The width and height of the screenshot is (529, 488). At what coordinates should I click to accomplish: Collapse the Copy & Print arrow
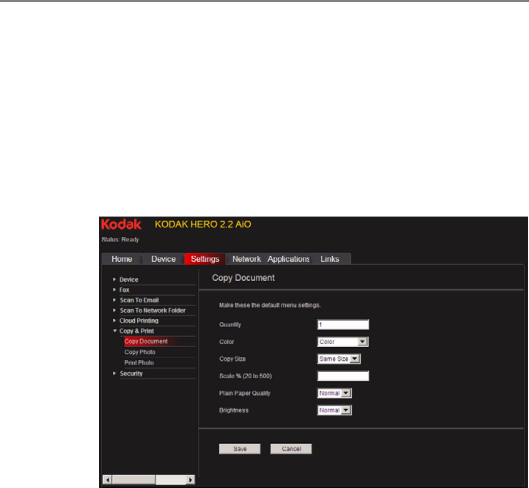click(115, 331)
